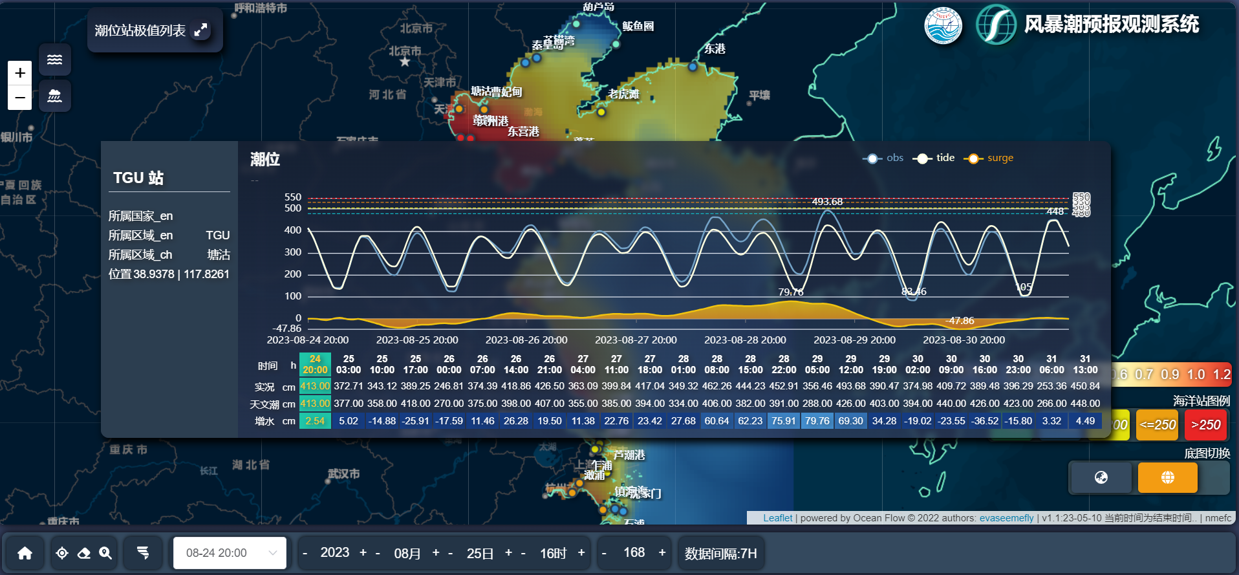Increase the 168 hours value
The image size is (1239, 575).
coord(662,552)
